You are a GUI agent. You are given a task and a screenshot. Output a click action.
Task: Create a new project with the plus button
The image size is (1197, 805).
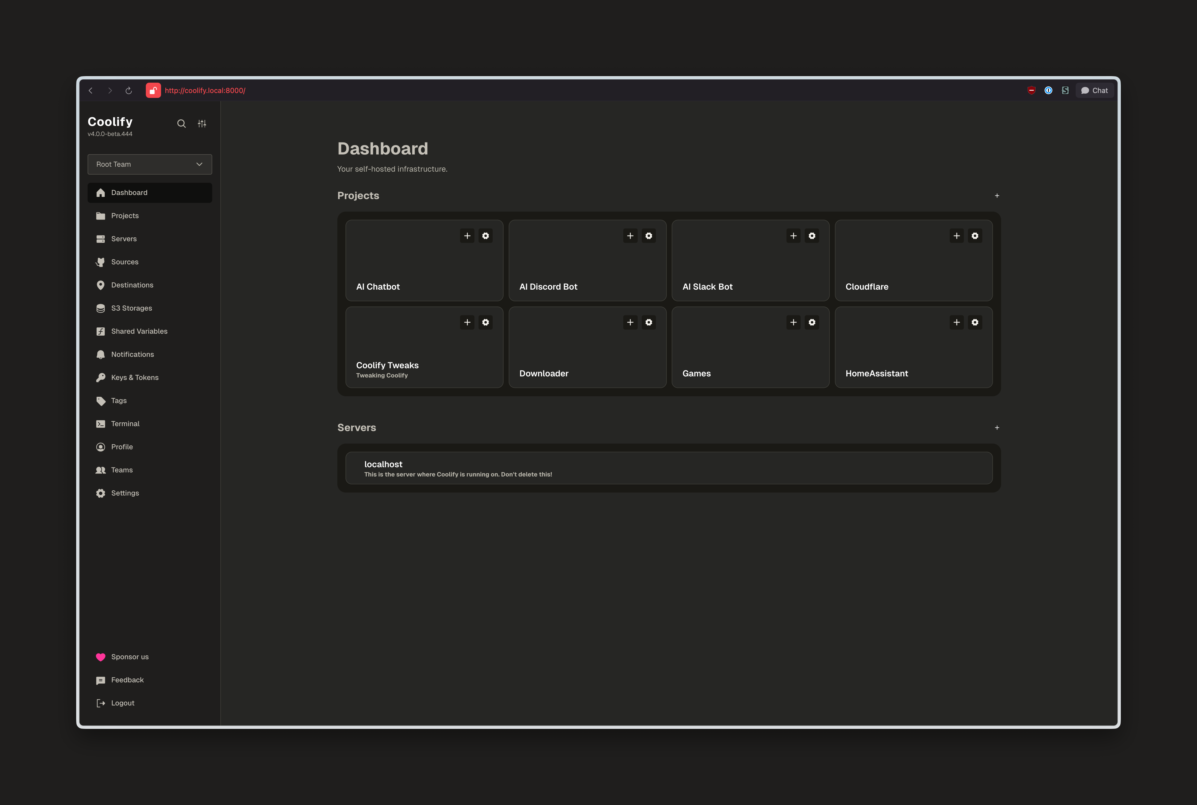pos(997,196)
